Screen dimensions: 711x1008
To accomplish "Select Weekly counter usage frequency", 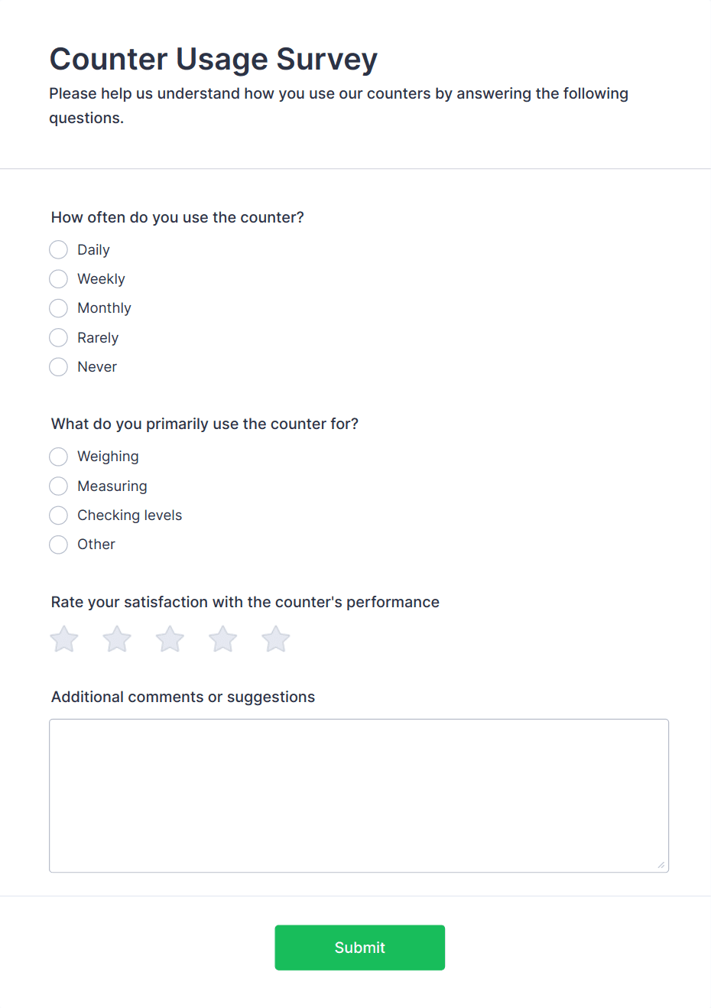I will (58, 278).
